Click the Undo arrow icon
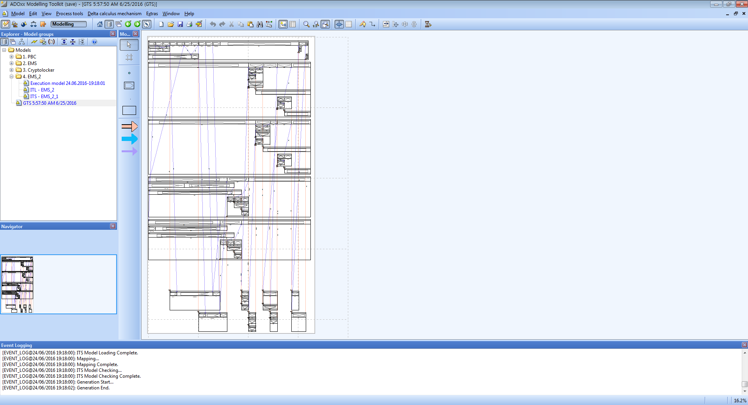Image resolution: width=748 pixels, height=405 pixels. [x=213, y=24]
